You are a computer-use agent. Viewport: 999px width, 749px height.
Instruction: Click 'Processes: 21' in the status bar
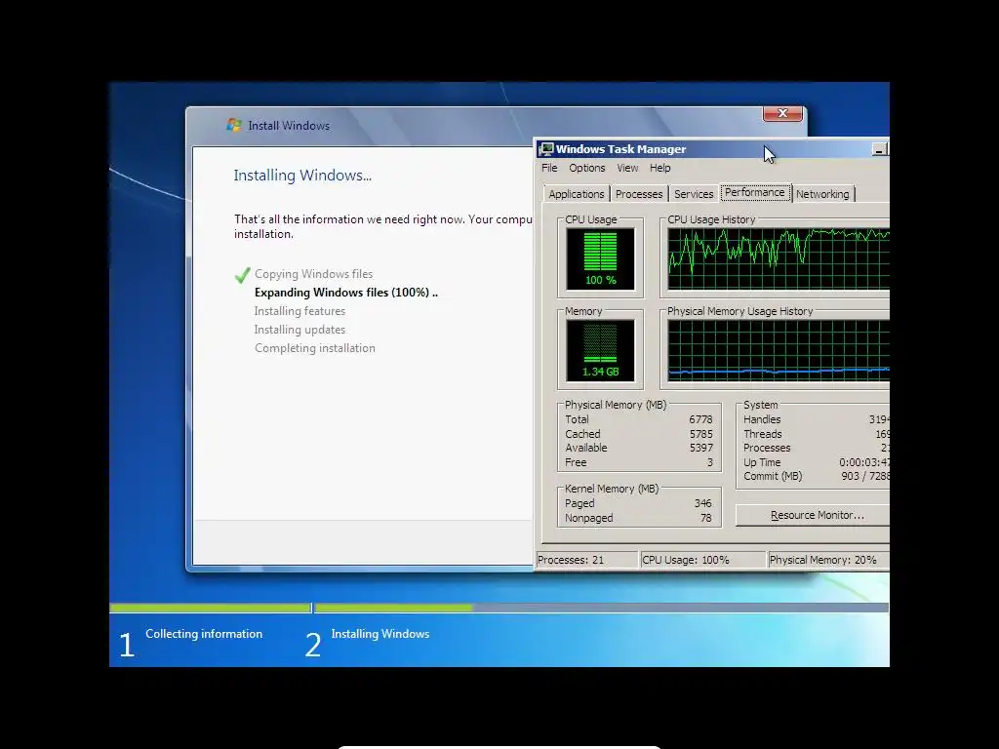pos(570,560)
